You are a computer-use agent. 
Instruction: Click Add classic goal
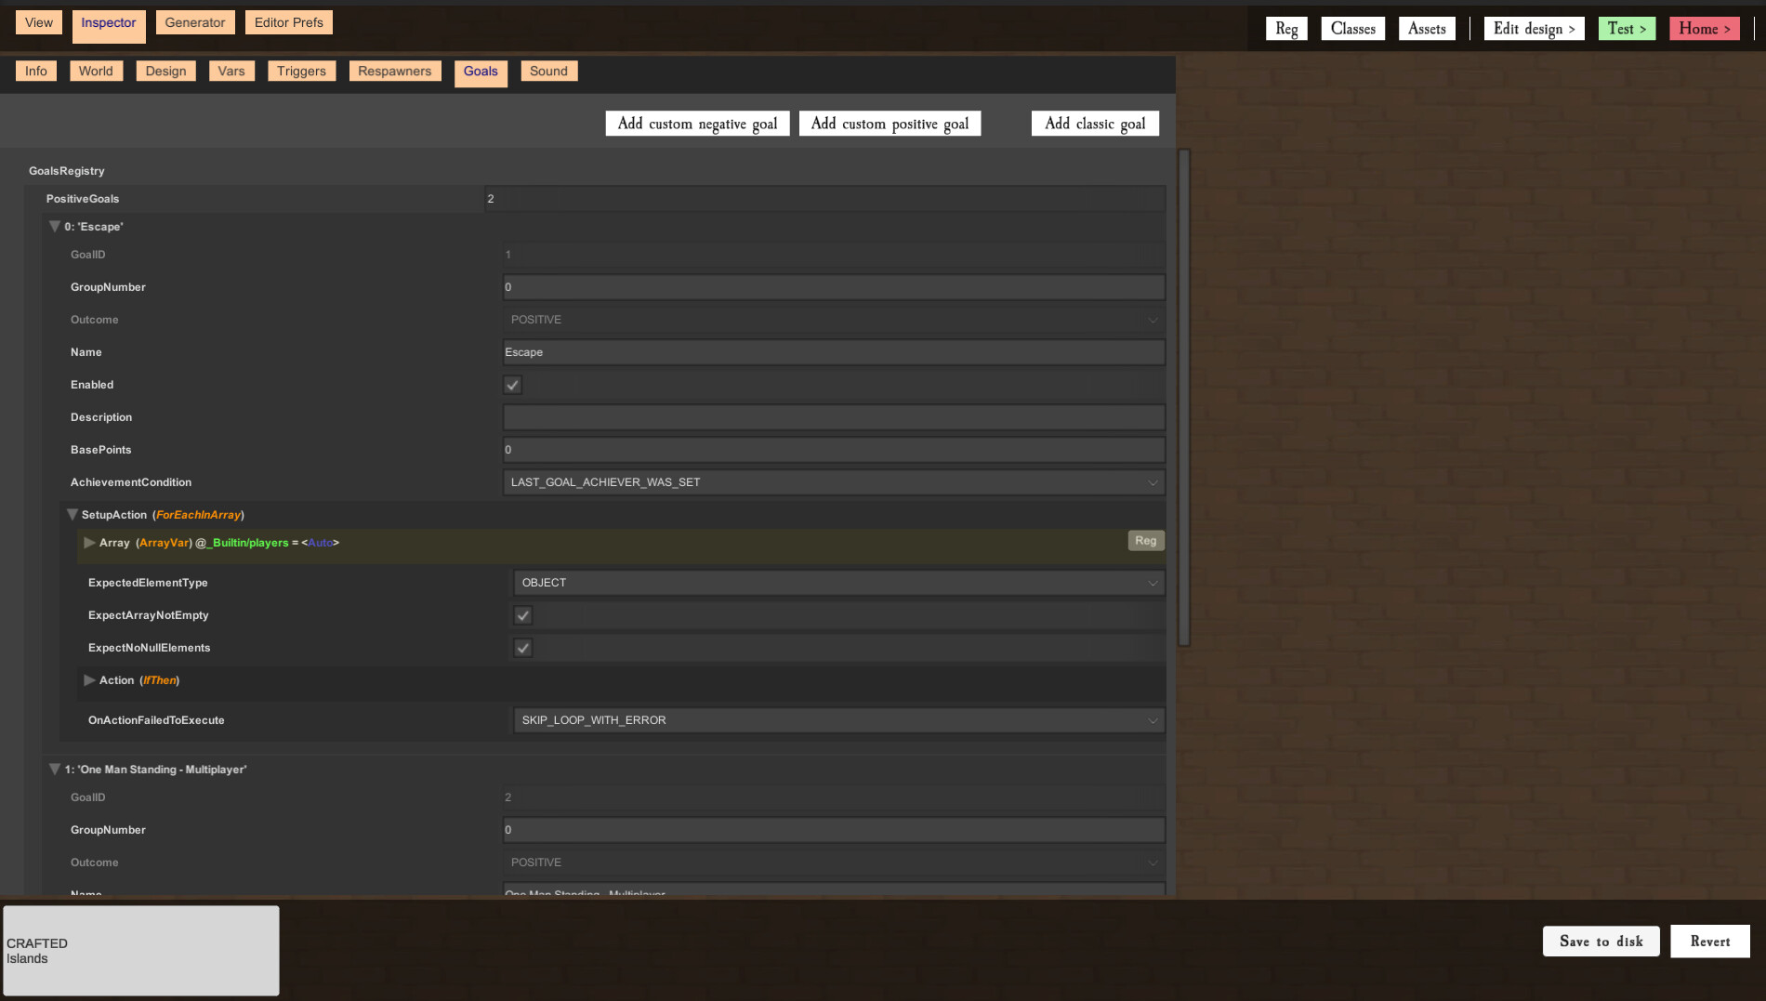1095,123
